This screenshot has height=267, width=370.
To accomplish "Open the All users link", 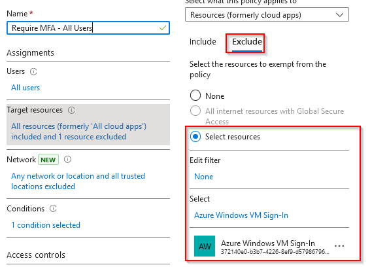I will pos(25,88).
